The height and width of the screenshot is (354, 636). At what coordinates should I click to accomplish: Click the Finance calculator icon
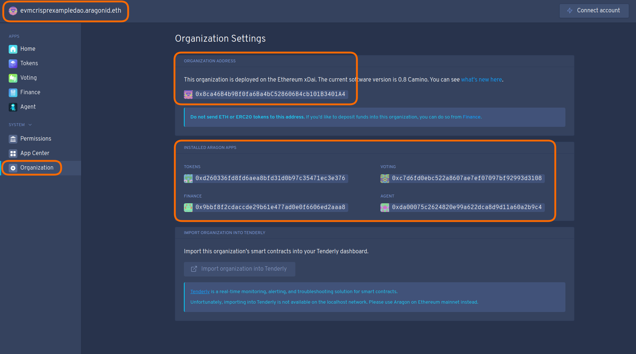click(x=13, y=92)
